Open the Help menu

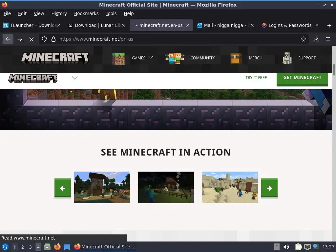(x=129, y=13)
